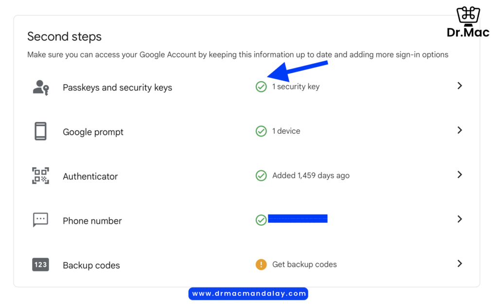Open the Backup codes row arrow
The width and height of the screenshot is (498, 304).
pos(460,263)
